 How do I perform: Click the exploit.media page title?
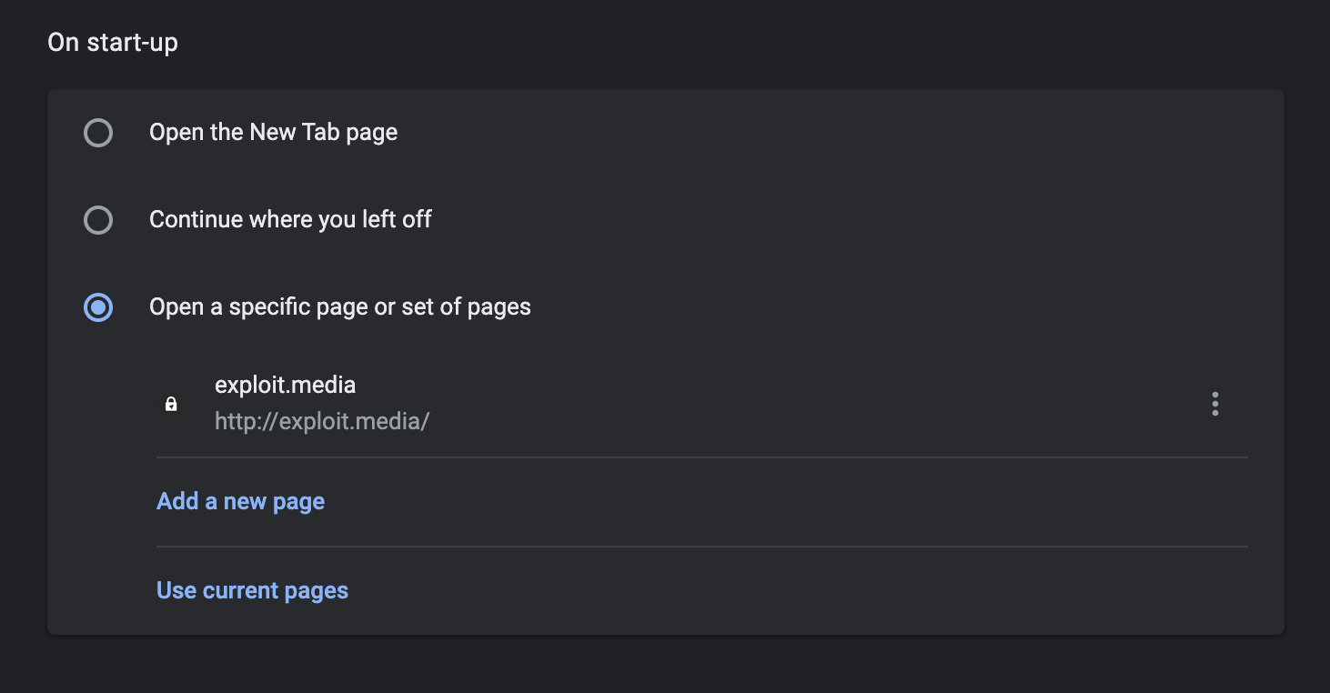pos(285,385)
